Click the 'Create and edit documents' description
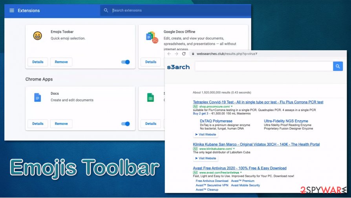 click(x=72, y=100)
